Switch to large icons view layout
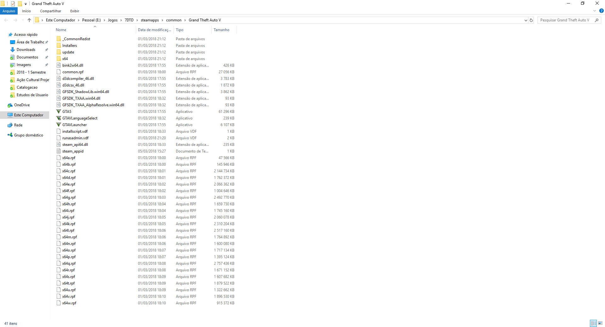The width and height of the screenshot is (605, 327). click(600, 323)
